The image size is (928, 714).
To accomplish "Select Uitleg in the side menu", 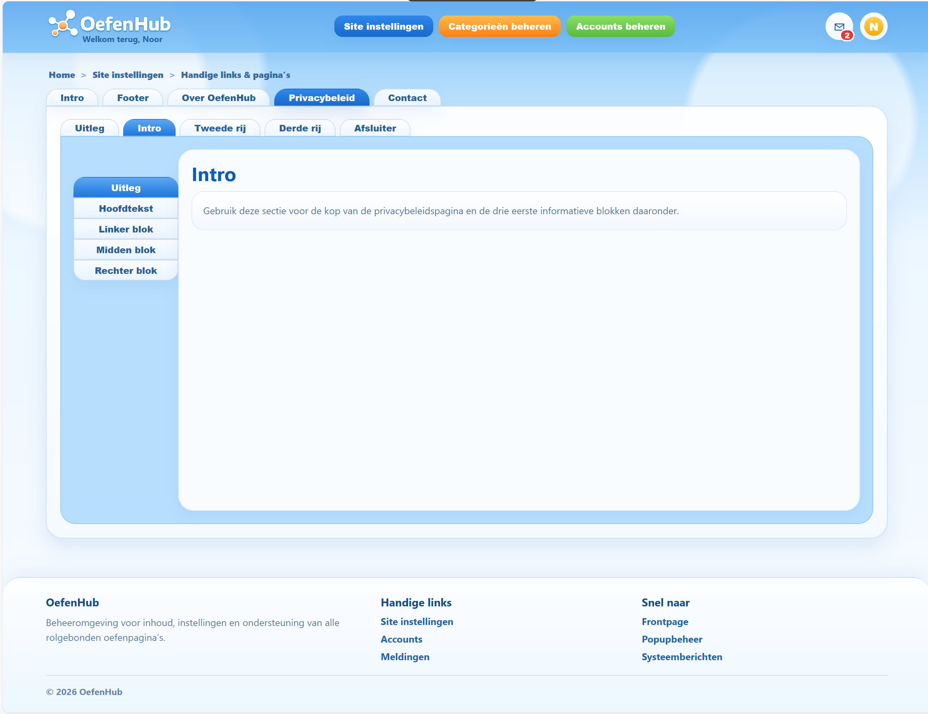I will coord(126,187).
